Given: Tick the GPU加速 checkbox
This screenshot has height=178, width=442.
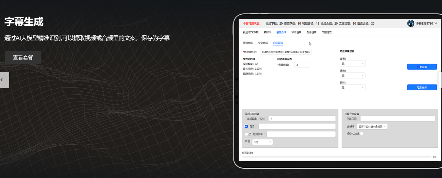Looking at the screenshot, I should pos(362,134).
